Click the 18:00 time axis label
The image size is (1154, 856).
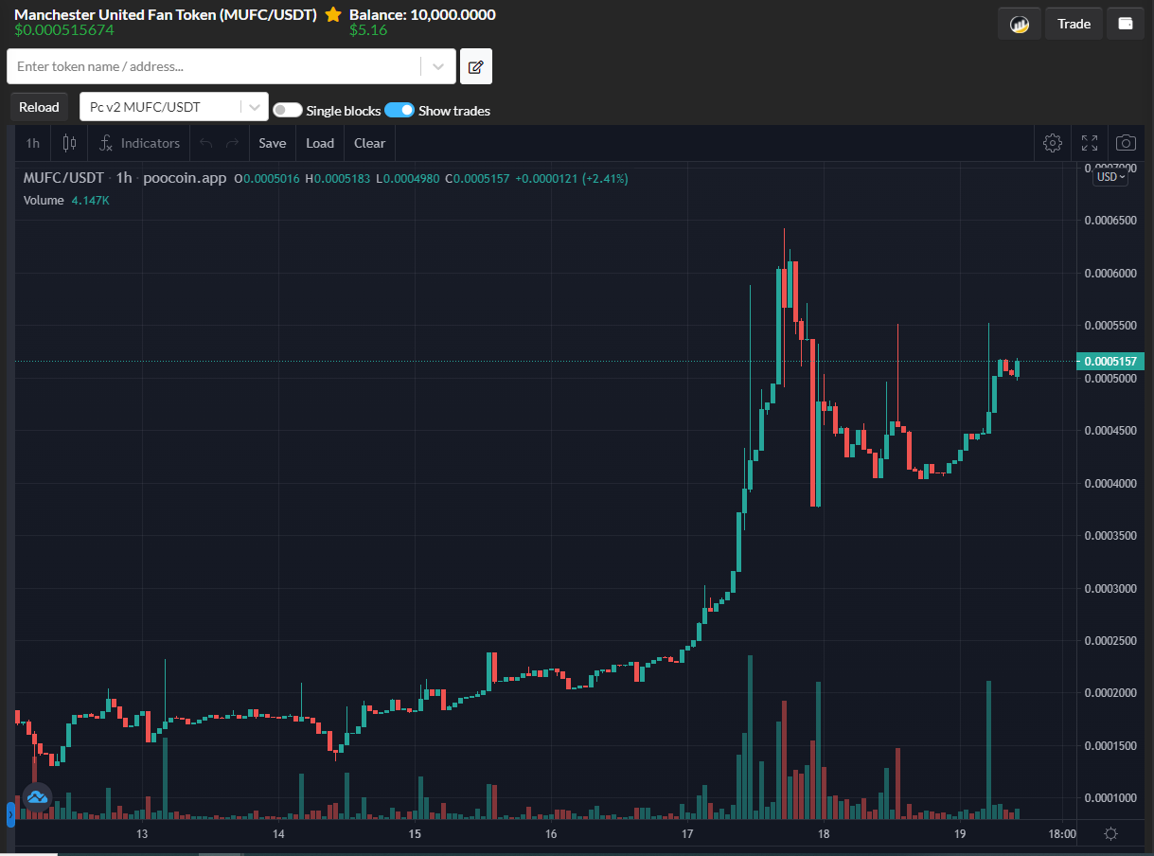(1062, 834)
